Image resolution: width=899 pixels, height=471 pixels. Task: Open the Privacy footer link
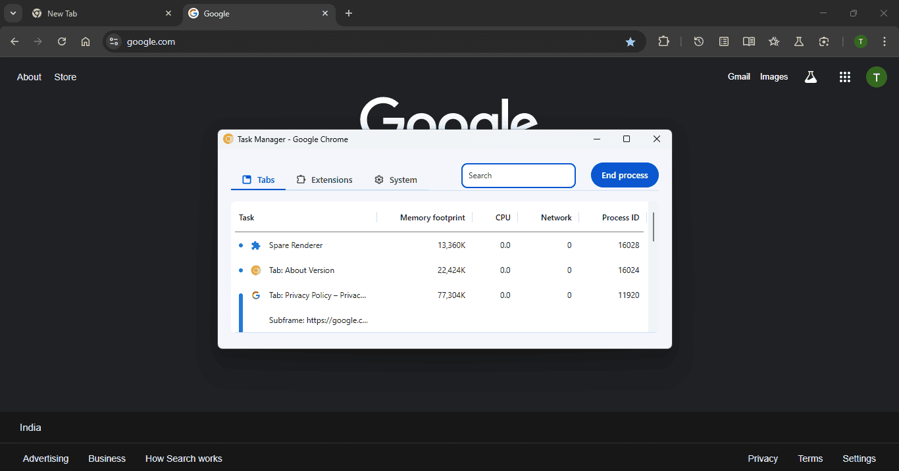[763, 459]
